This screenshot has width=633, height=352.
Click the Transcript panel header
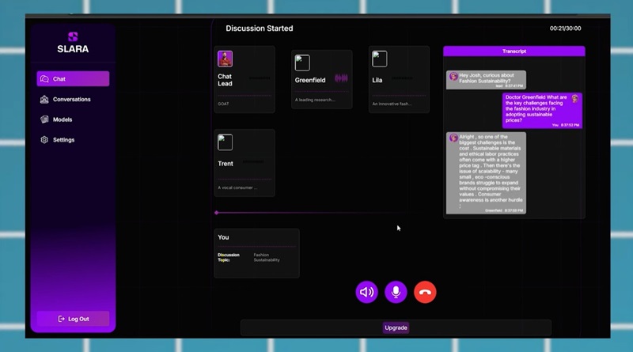click(x=514, y=51)
